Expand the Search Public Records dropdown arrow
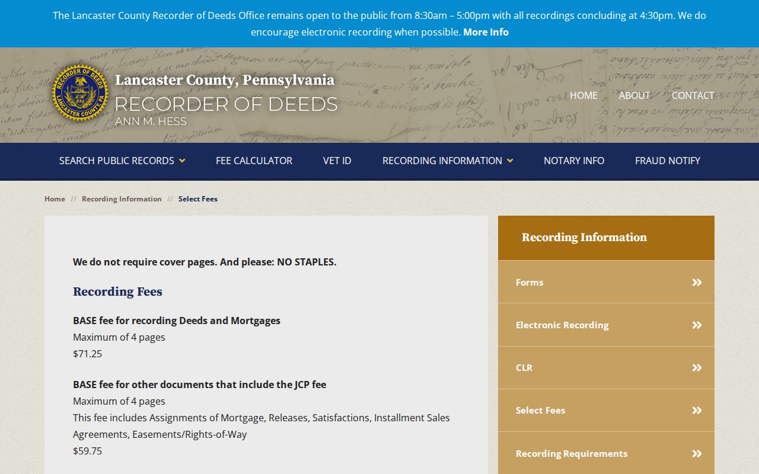Viewport: 759px width, 474px height. click(182, 161)
